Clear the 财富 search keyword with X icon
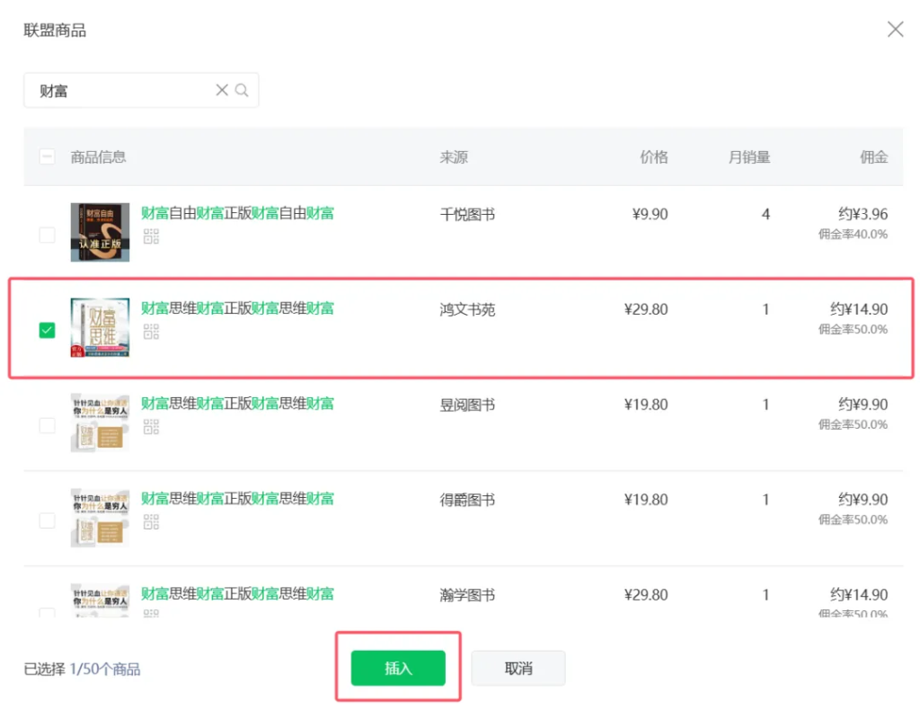 pyautogui.click(x=221, y=90)
